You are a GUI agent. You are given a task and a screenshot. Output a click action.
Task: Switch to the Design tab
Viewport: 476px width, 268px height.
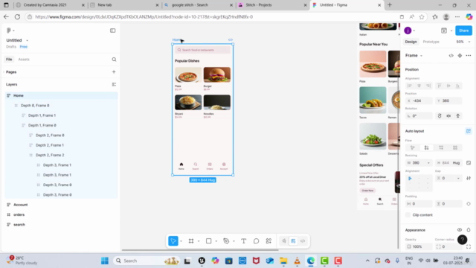(x=411, y=42)
